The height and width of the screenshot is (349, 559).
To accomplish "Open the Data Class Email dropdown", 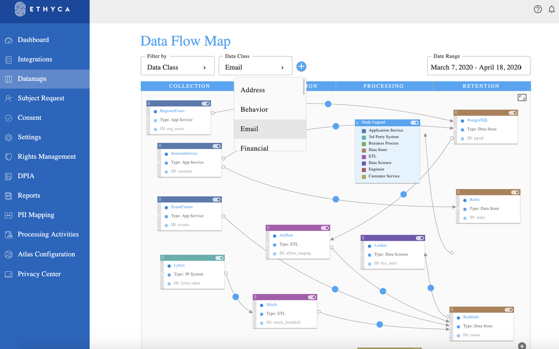I will (255, 66).
